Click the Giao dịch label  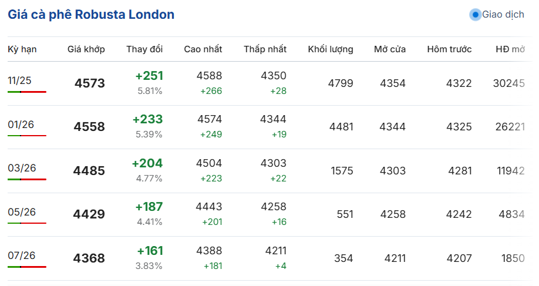pos(503,15)
